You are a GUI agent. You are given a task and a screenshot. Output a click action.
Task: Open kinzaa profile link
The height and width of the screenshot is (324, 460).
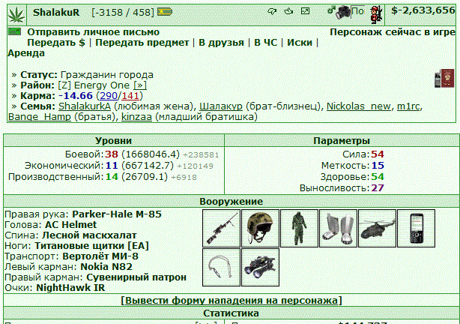point(136,117)
